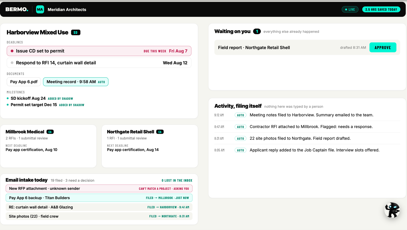Open the Pay App 6.pdf document
The width and height of the screenshot is (407, 230).
tap(24, 82)
